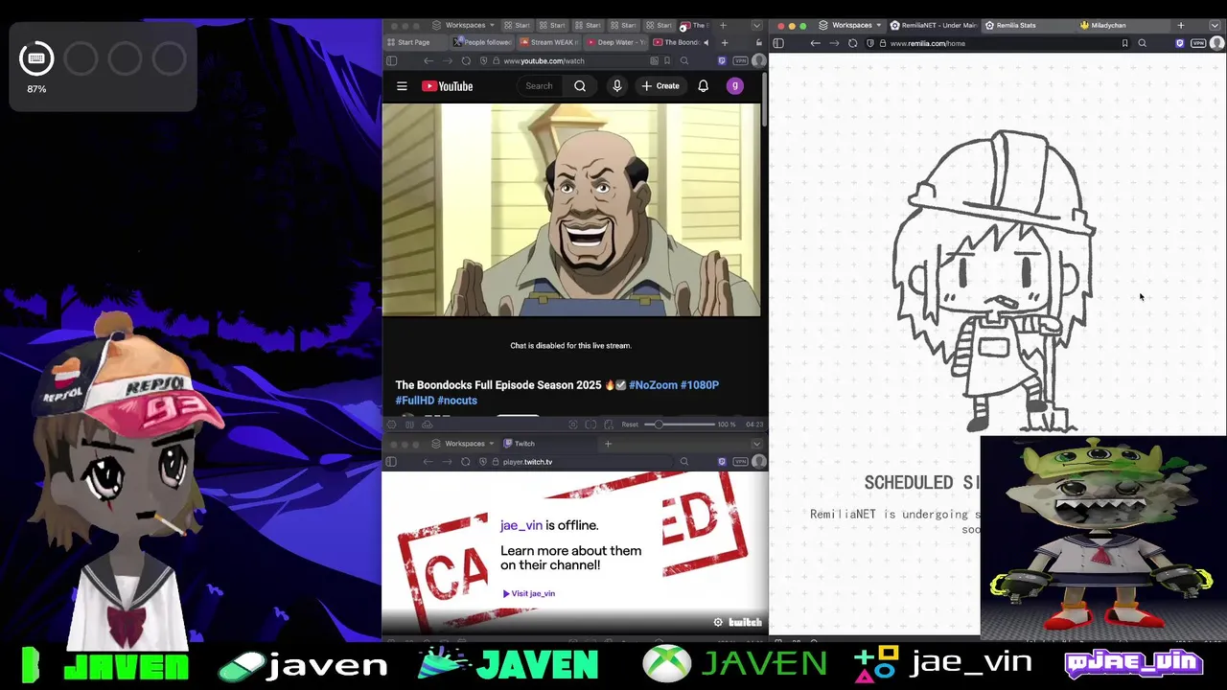
Task: Open a new tab in Twitch window
Action: point(608,444)
